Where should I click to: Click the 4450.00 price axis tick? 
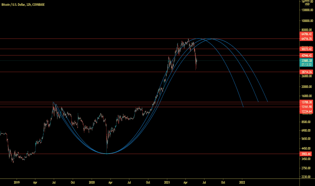point(306,148)
